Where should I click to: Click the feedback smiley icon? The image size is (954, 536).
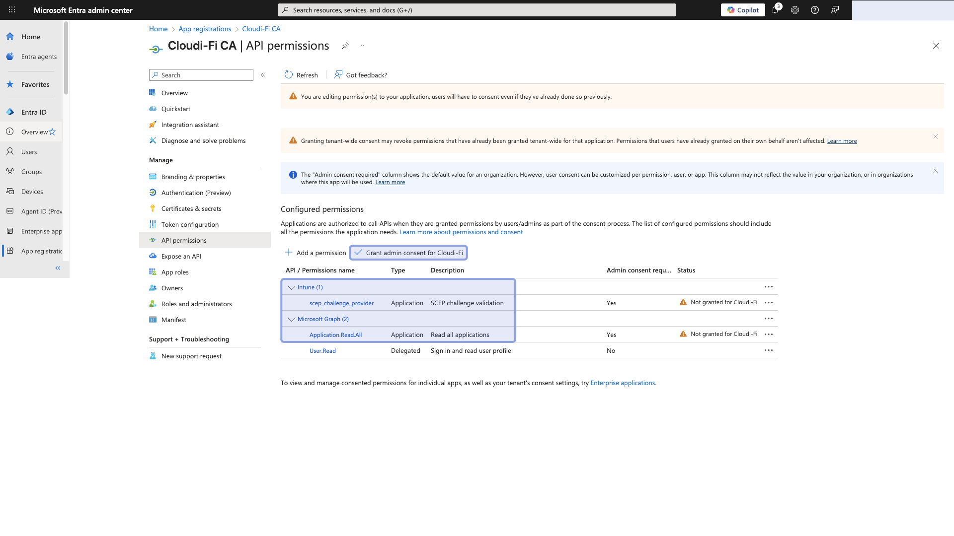[835, 10]
